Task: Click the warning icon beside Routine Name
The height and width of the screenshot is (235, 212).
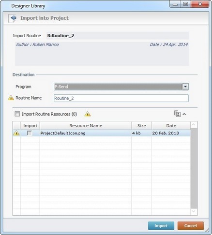Action: (11, 98)
